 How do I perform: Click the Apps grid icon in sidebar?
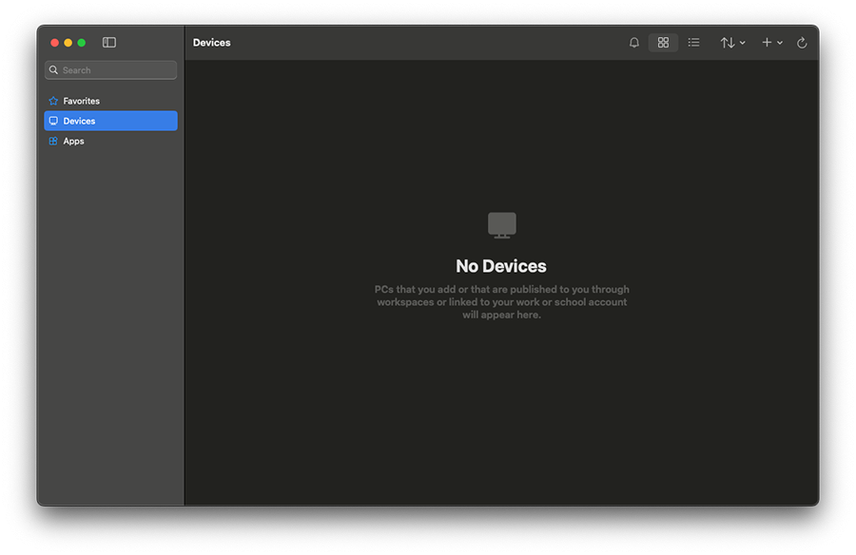tap(53, 141)
